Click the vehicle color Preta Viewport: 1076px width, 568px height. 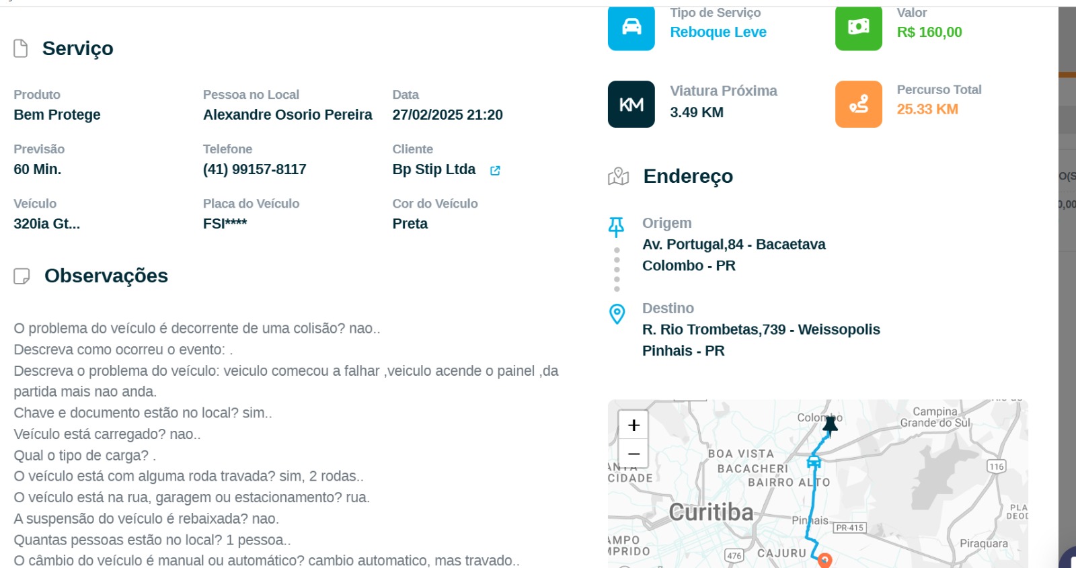point(410,224)
